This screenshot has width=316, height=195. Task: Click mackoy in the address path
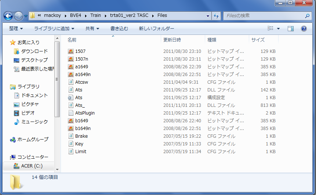click(52, 15)
